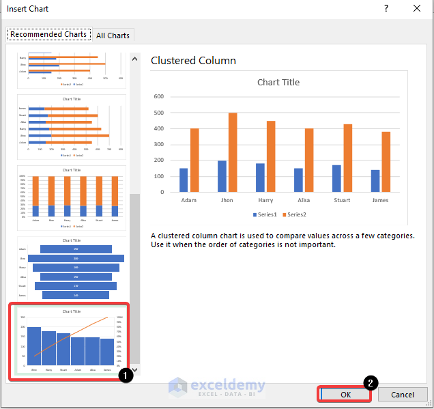Pick the 100% stacked column chart thumbnail
Image resolution: width=434 pixels, height=409 pixels.
click(72, 198)
